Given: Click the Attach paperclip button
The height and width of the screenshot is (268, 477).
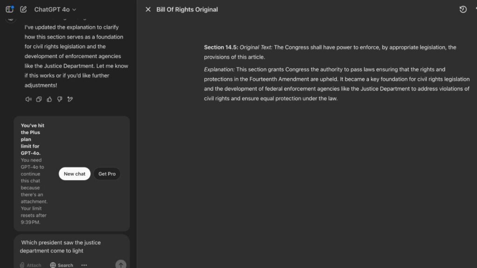Looking at the screenshot, I should click(x=30, y=265).
